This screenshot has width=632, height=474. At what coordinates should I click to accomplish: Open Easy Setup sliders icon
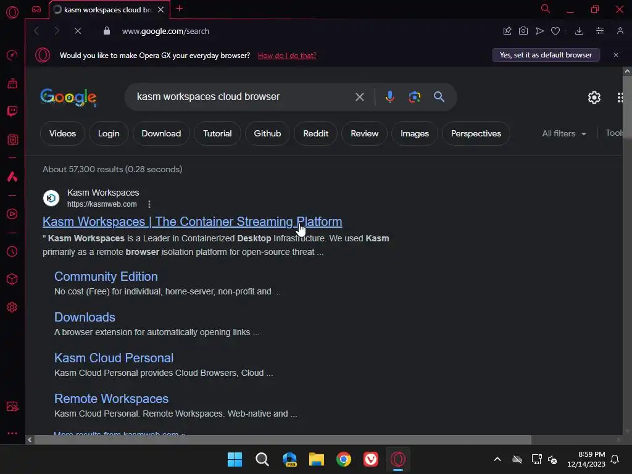point(600,31)
